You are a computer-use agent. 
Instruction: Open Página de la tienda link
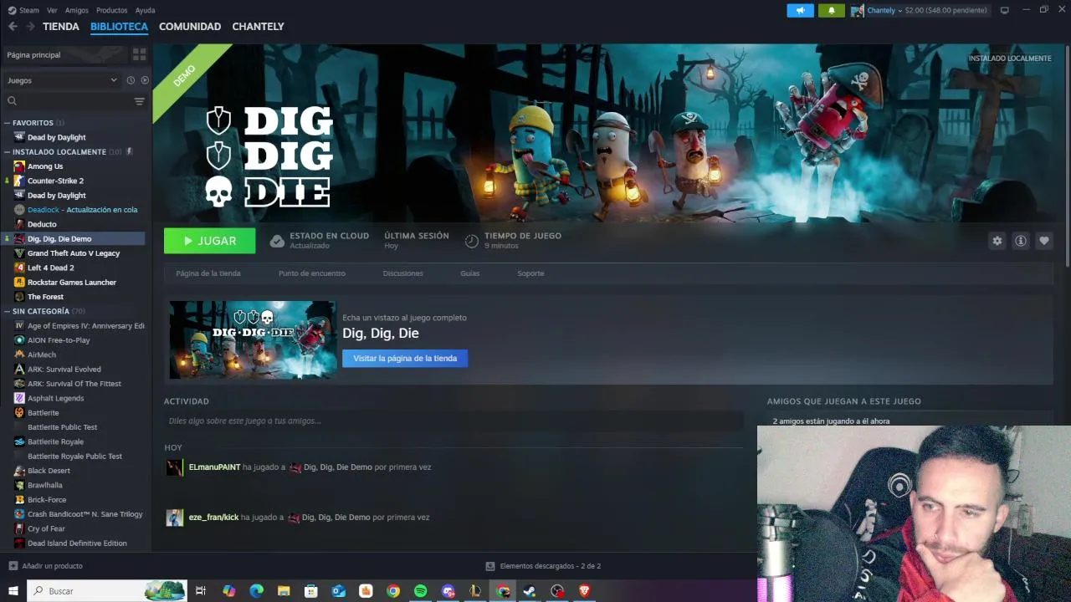click(208, 273)
